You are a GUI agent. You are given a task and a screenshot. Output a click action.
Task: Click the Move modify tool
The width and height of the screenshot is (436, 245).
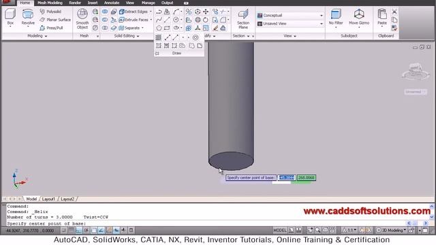tap(206, 12)
